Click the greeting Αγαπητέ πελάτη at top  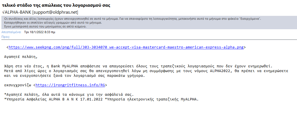(x=20, y=57)
